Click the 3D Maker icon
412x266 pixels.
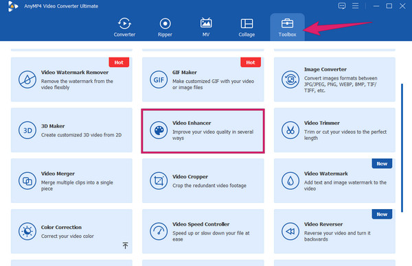pos(27,130)
